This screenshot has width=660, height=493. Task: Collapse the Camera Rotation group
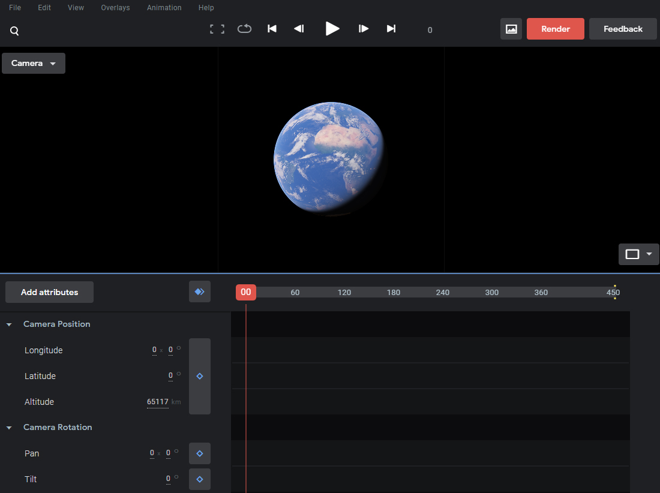[9, 428]
